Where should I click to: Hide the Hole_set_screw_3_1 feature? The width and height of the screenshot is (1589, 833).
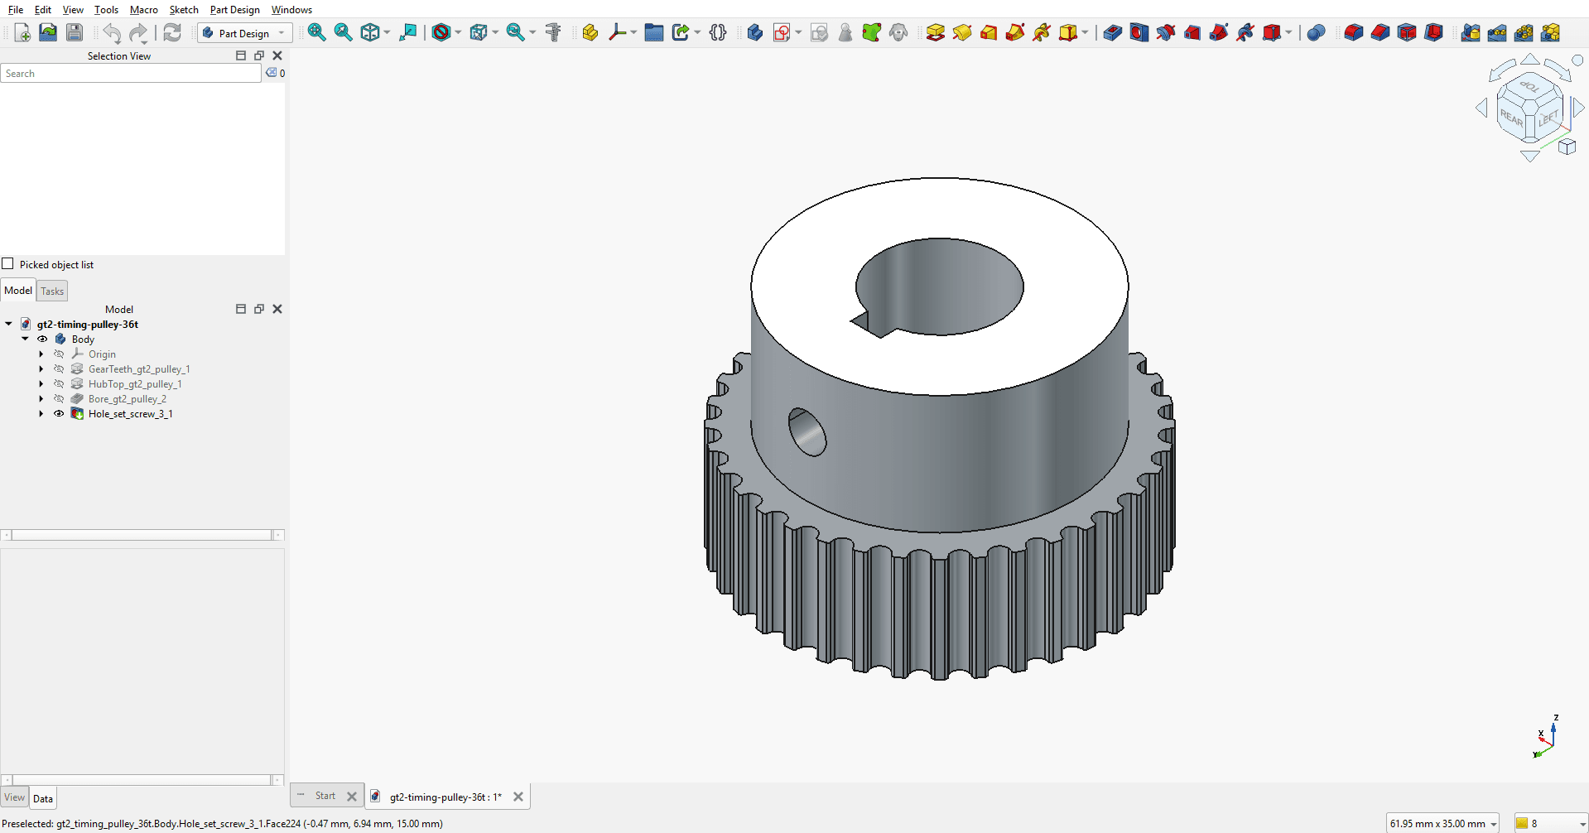59,413
